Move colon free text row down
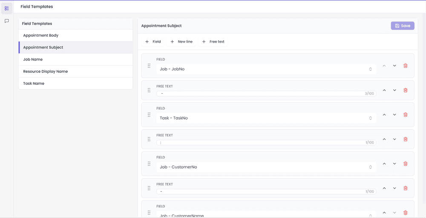Screen dimensions: 426x218 click(394, 139)
